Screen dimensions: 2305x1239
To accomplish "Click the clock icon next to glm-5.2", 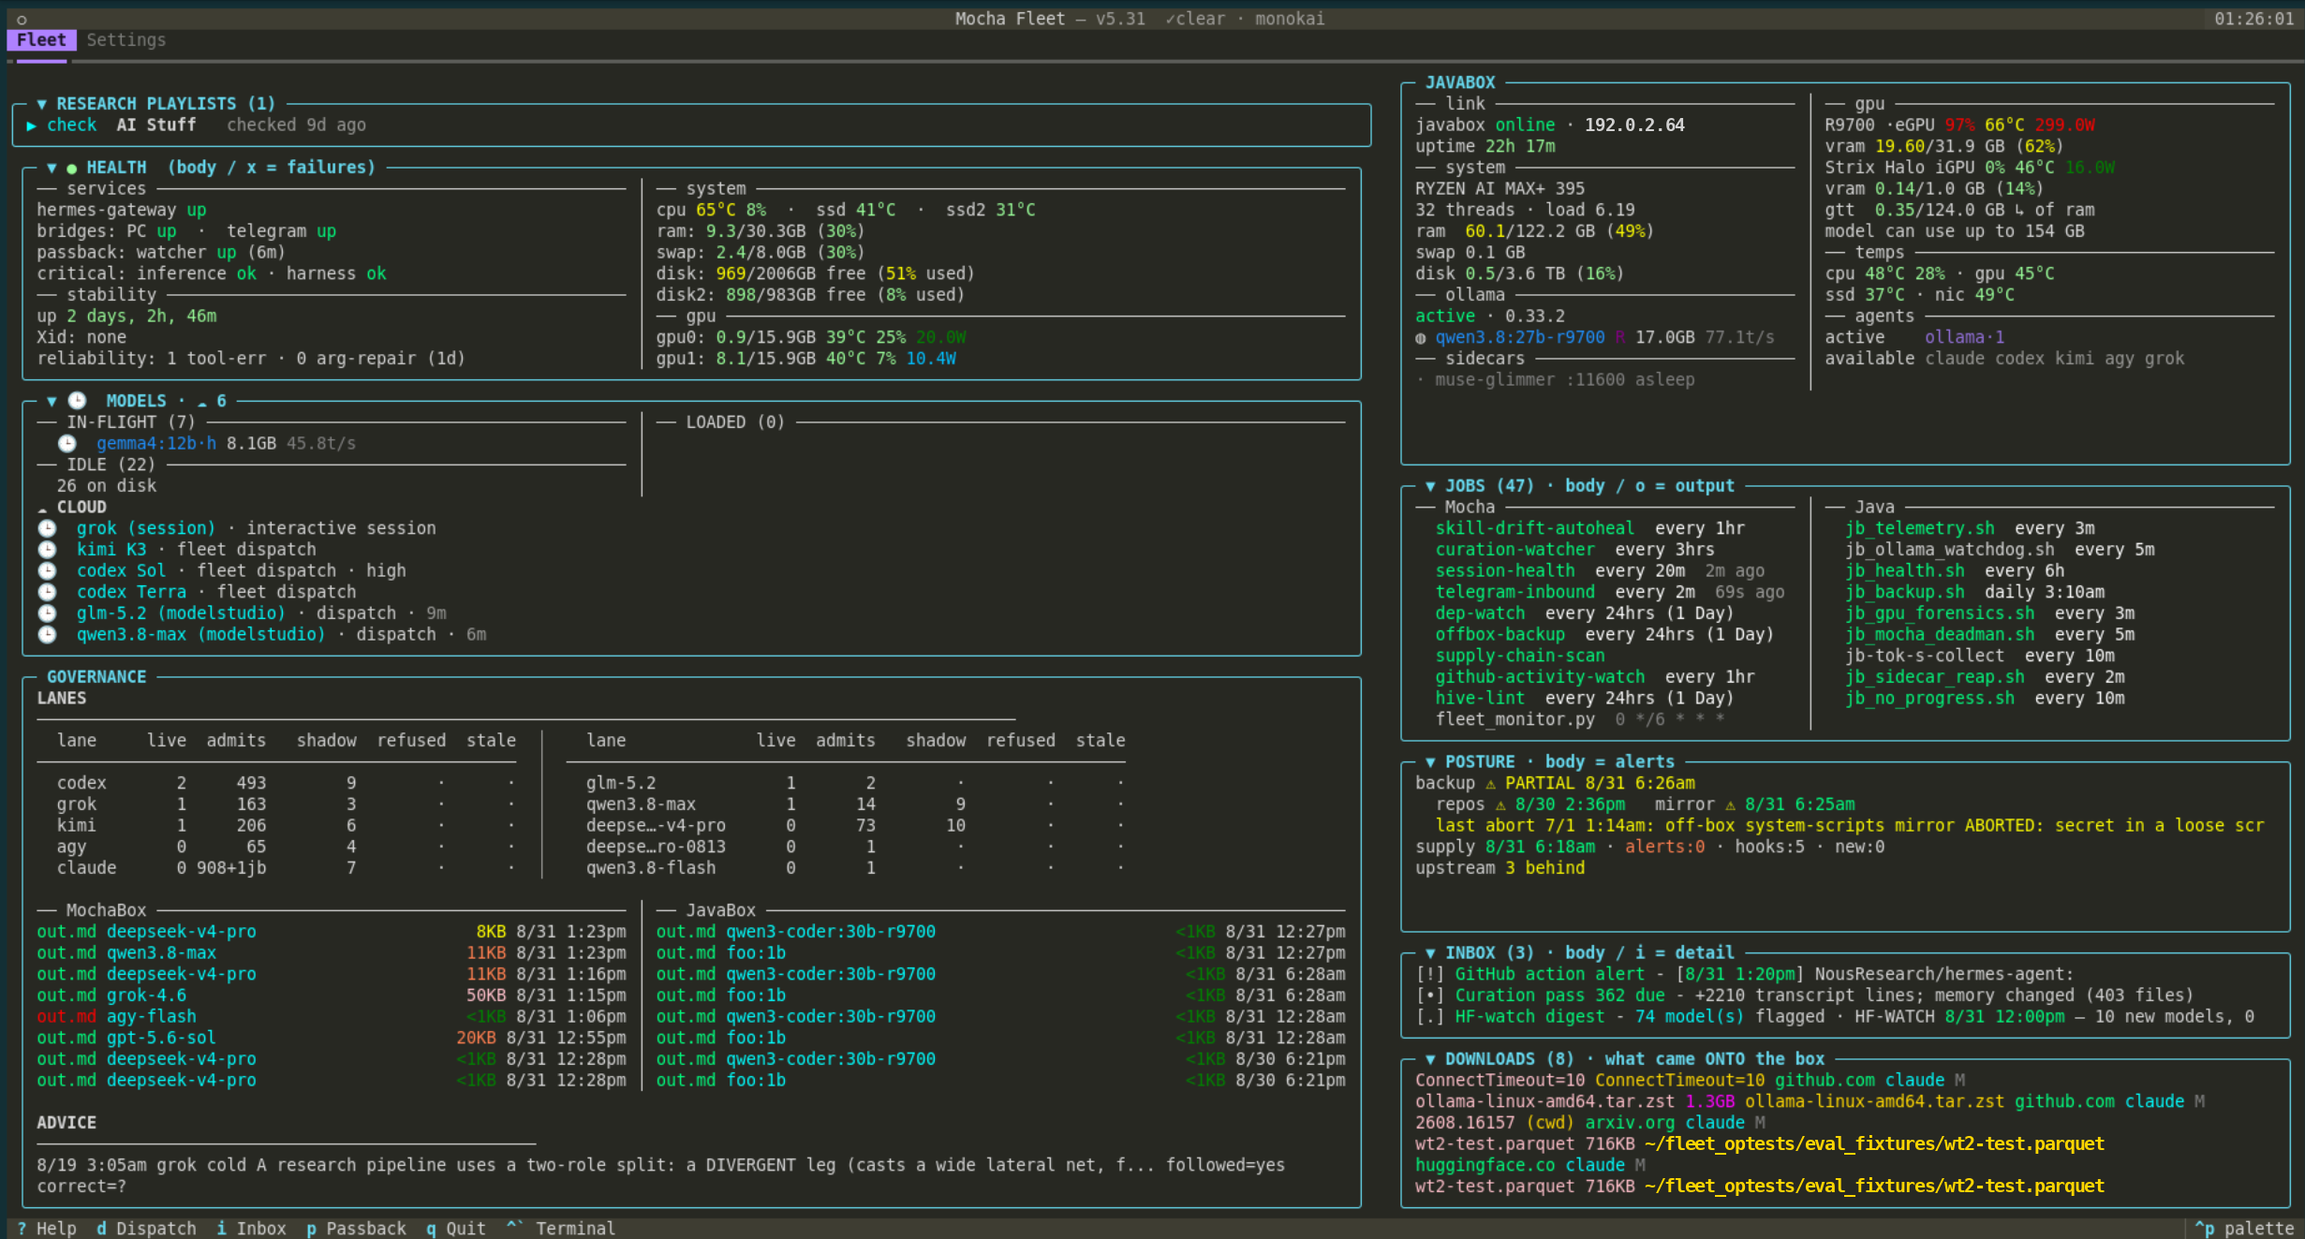I will click(47, 613).
